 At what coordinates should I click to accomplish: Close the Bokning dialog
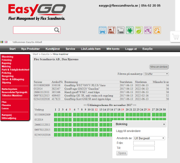[x=164, y=124]
